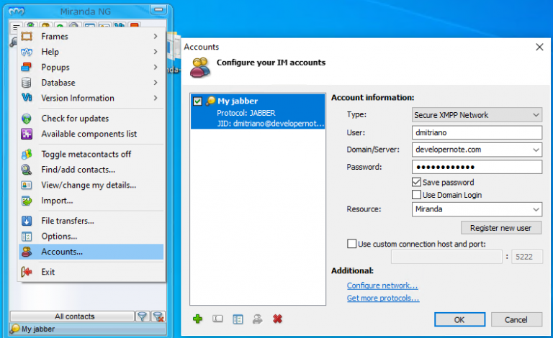Open the main menu hamburger button
This screenshot has width=553, height=338.
point(16,27)
